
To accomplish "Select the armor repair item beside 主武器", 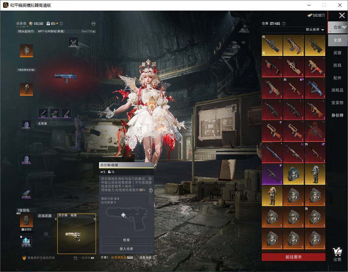I will pyautogui.click(x=26, y=125).
